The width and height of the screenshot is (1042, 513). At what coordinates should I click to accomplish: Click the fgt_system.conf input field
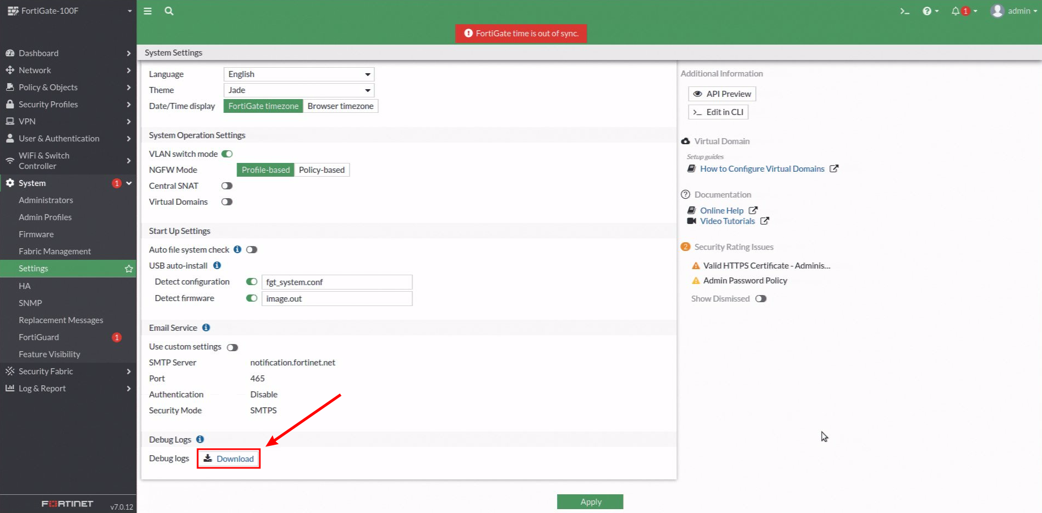point(337,282)
